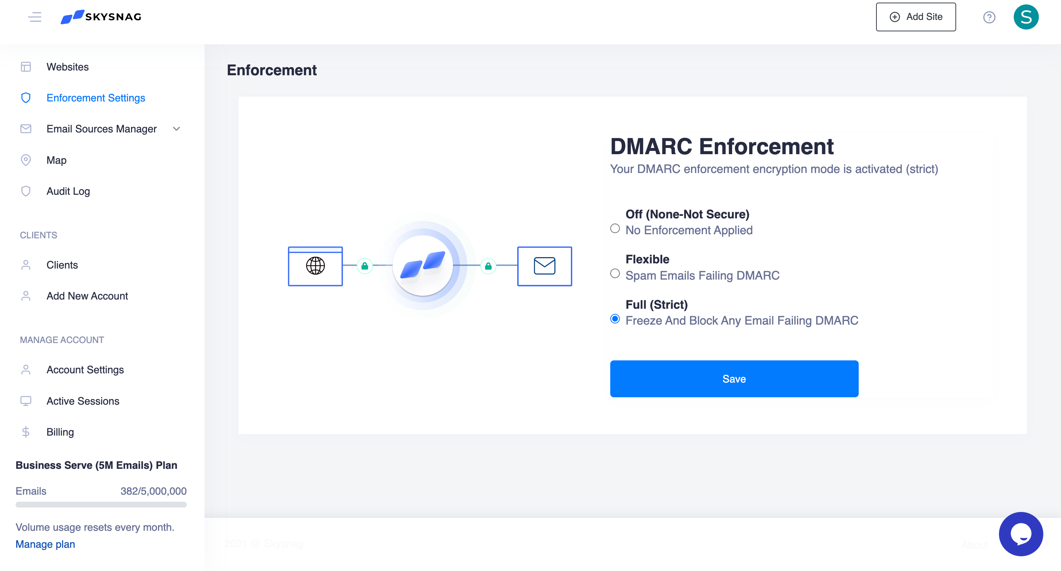Select Off (None-Not Secure) radio option
1061x571 pixels.
coord(615,228)
